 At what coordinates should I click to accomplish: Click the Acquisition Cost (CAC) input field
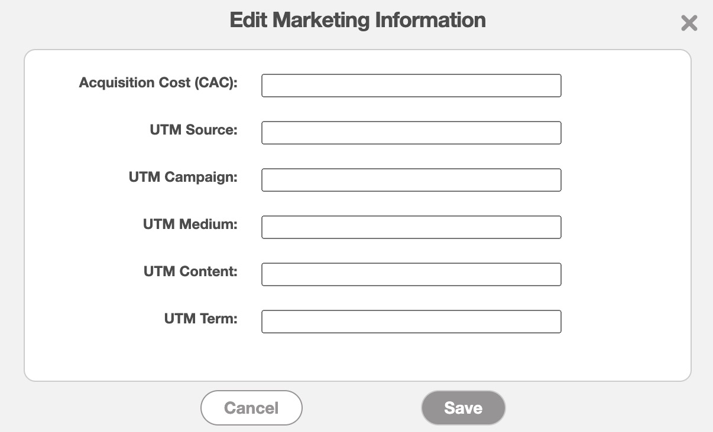coord(411,86)
